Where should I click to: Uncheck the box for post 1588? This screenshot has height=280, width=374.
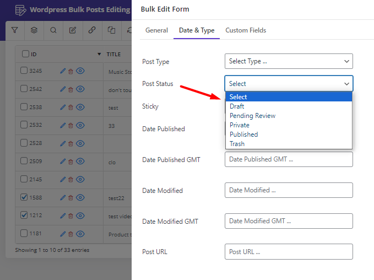(24, 197)
